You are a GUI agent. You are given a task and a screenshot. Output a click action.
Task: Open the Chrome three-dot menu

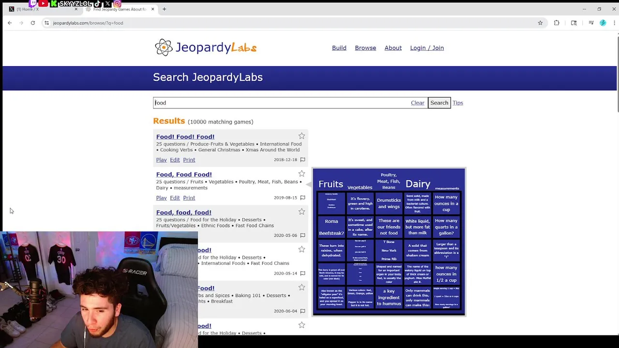[x=614, y=23]
